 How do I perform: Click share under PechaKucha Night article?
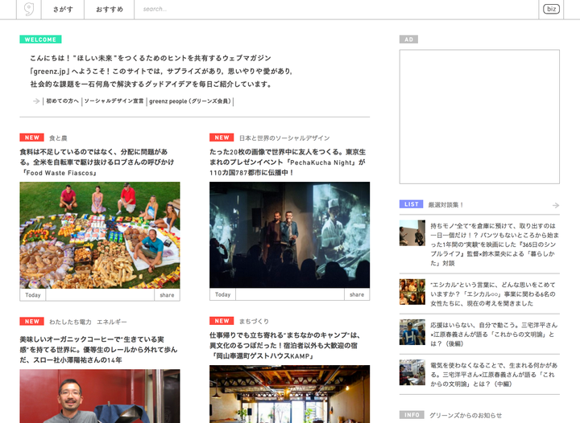357,294
